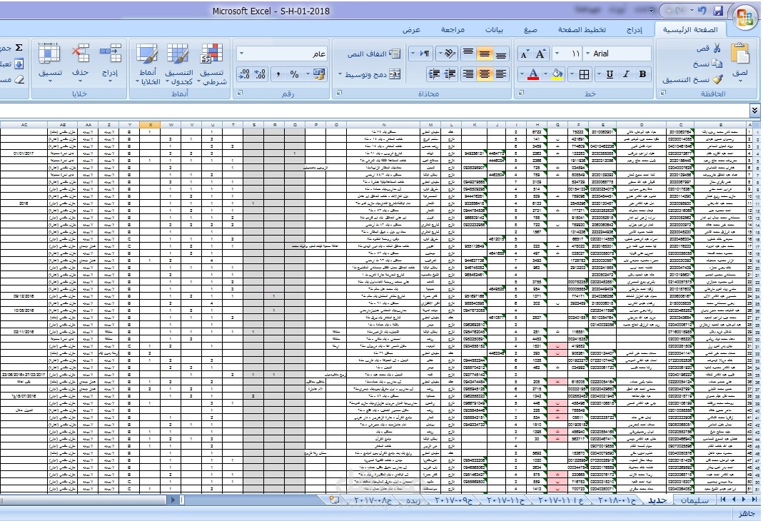Viewport: 763px width, 521px height.
Task: Click the Delete cells (حذف) icon
Action: (x=80, y=54)
